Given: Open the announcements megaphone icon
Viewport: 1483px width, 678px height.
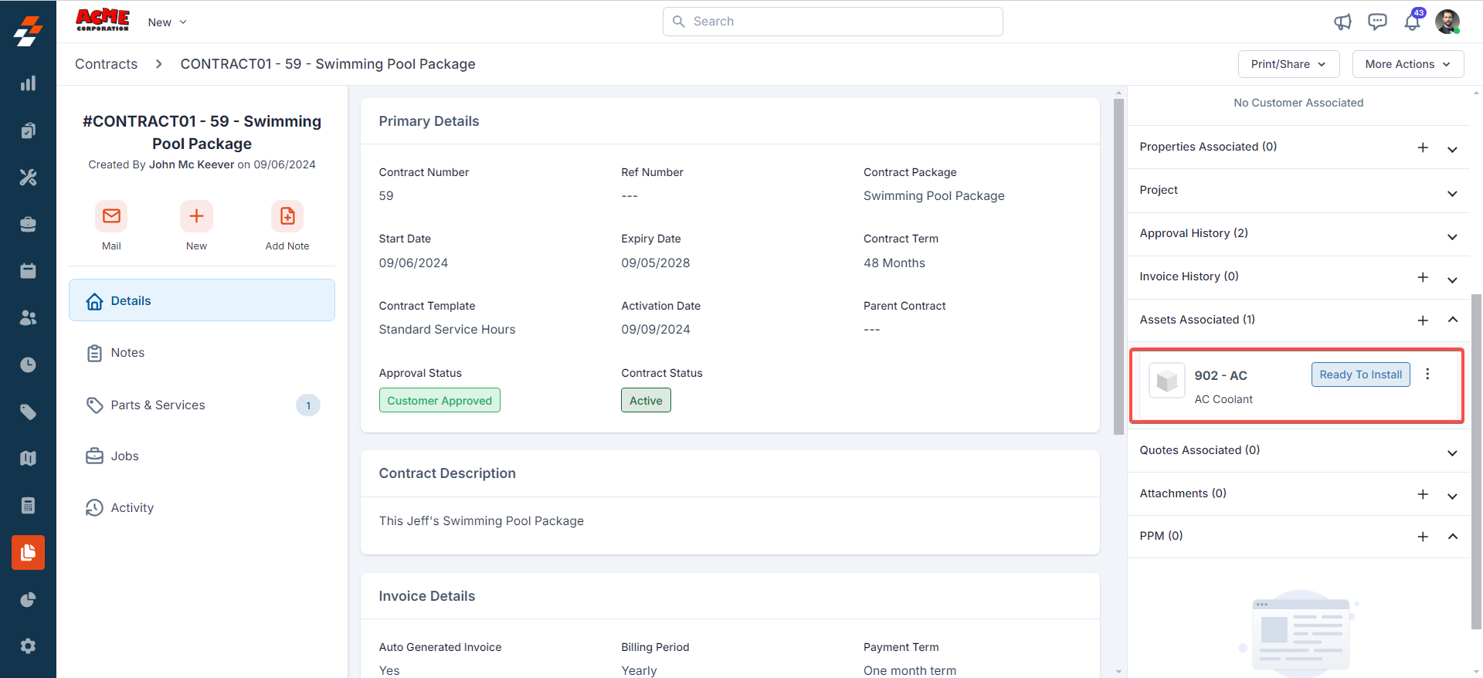Looking at the screenshot, I should click(1342, 22).
